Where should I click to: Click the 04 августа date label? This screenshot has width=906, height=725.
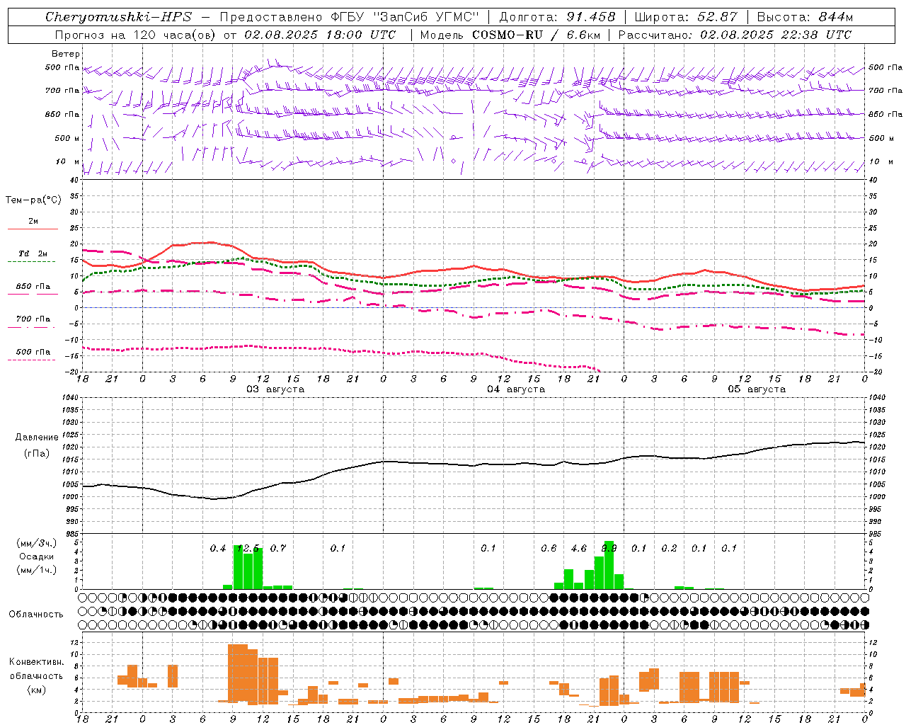[x=516, y=389]
